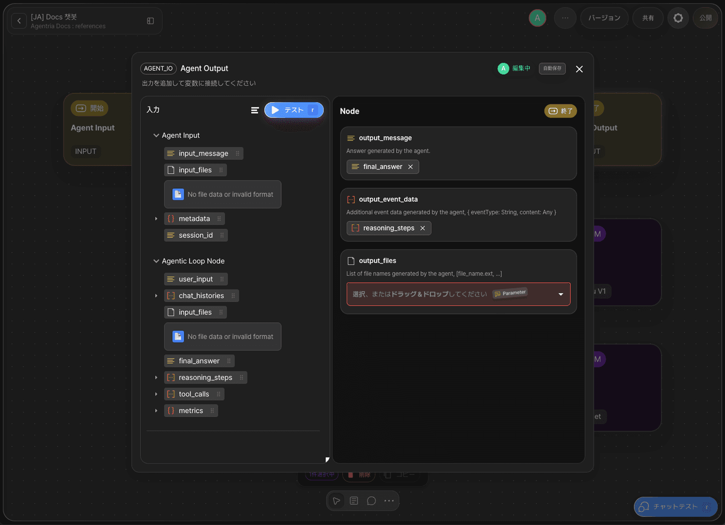Click the output_event_data field title

(x=388, y=199)
